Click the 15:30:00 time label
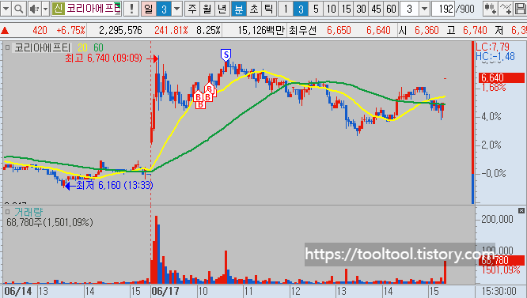This screenshot has height=298, width=527. tap(499, 291)
